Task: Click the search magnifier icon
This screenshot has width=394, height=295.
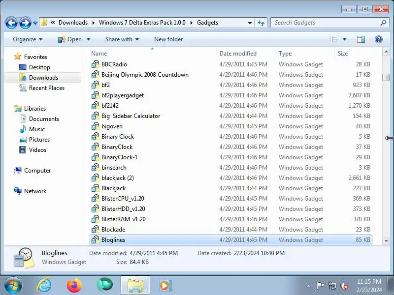Action: (383, 23)
